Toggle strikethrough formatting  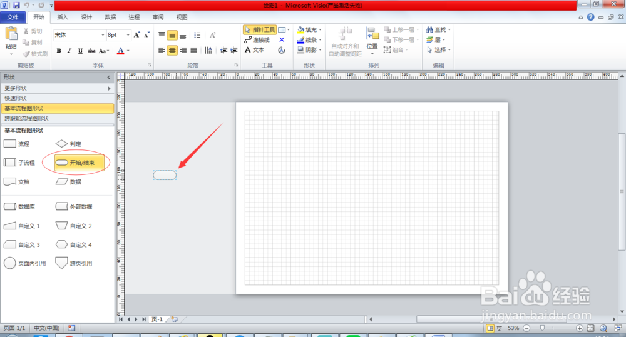91,51
